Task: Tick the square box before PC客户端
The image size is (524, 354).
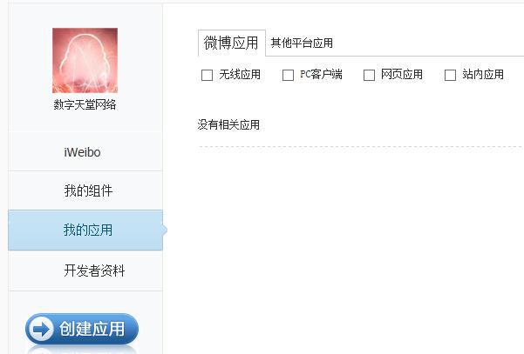Action: pos(288,75)
